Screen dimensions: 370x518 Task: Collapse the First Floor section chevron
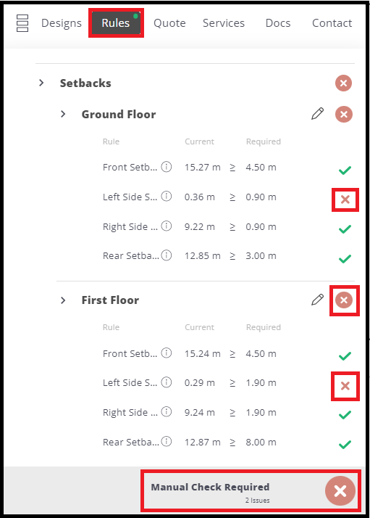click(63, 300)
